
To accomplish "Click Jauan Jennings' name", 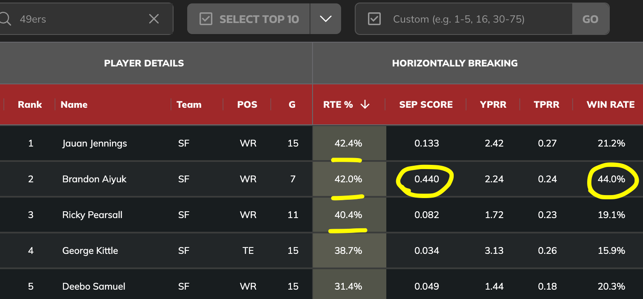I will (95, 144).
